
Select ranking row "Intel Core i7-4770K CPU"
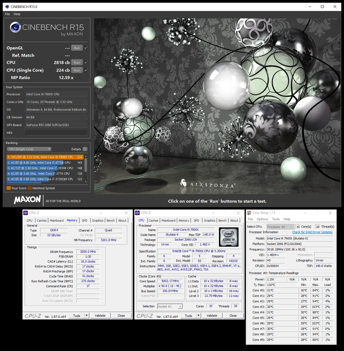(x=45, y=163)
